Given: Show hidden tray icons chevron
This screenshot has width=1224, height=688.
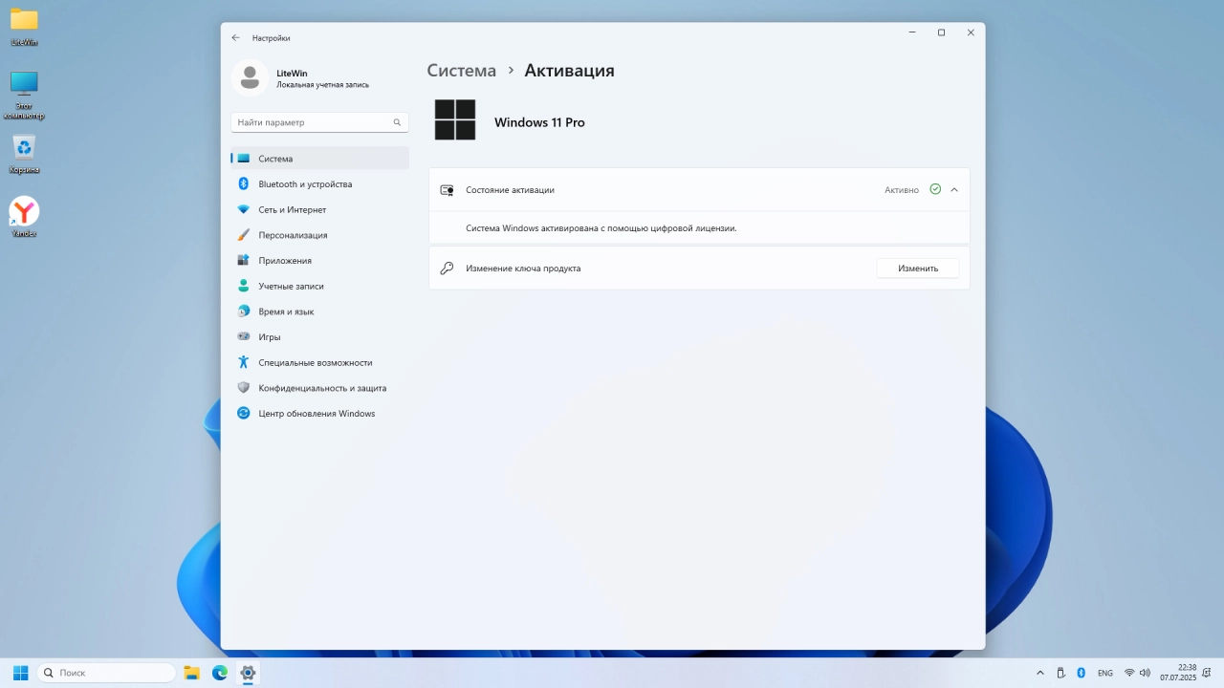Looking at the screenshot, I should pyautogui.click(x=1040, y=673).
